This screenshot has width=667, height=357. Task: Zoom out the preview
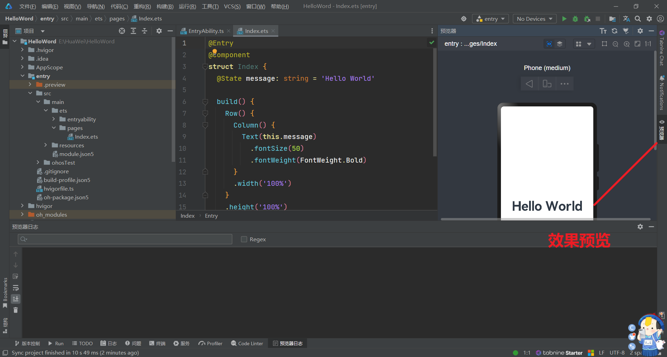pyautogui.click(x=616, y=44)
